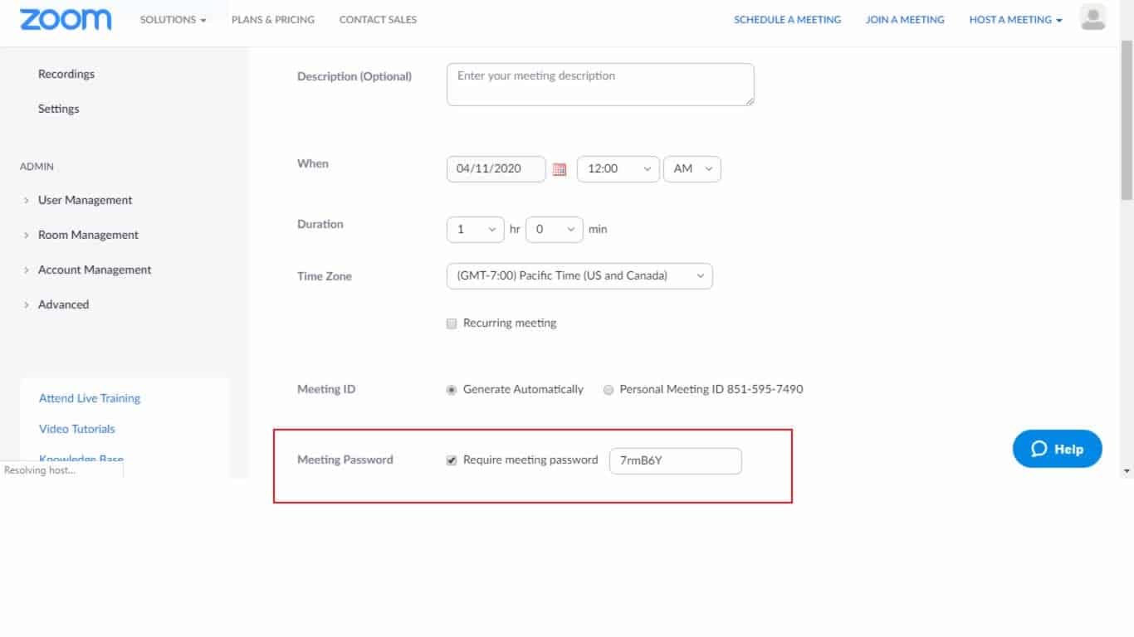Disable Require meeting password
Viewport: 1134px width, 637px height.
coord(452,460)
